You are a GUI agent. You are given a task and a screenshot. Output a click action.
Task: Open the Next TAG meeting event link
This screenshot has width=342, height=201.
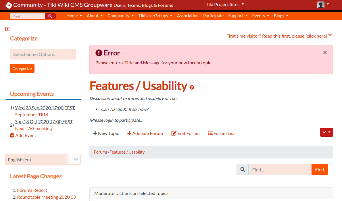point(33,128)
